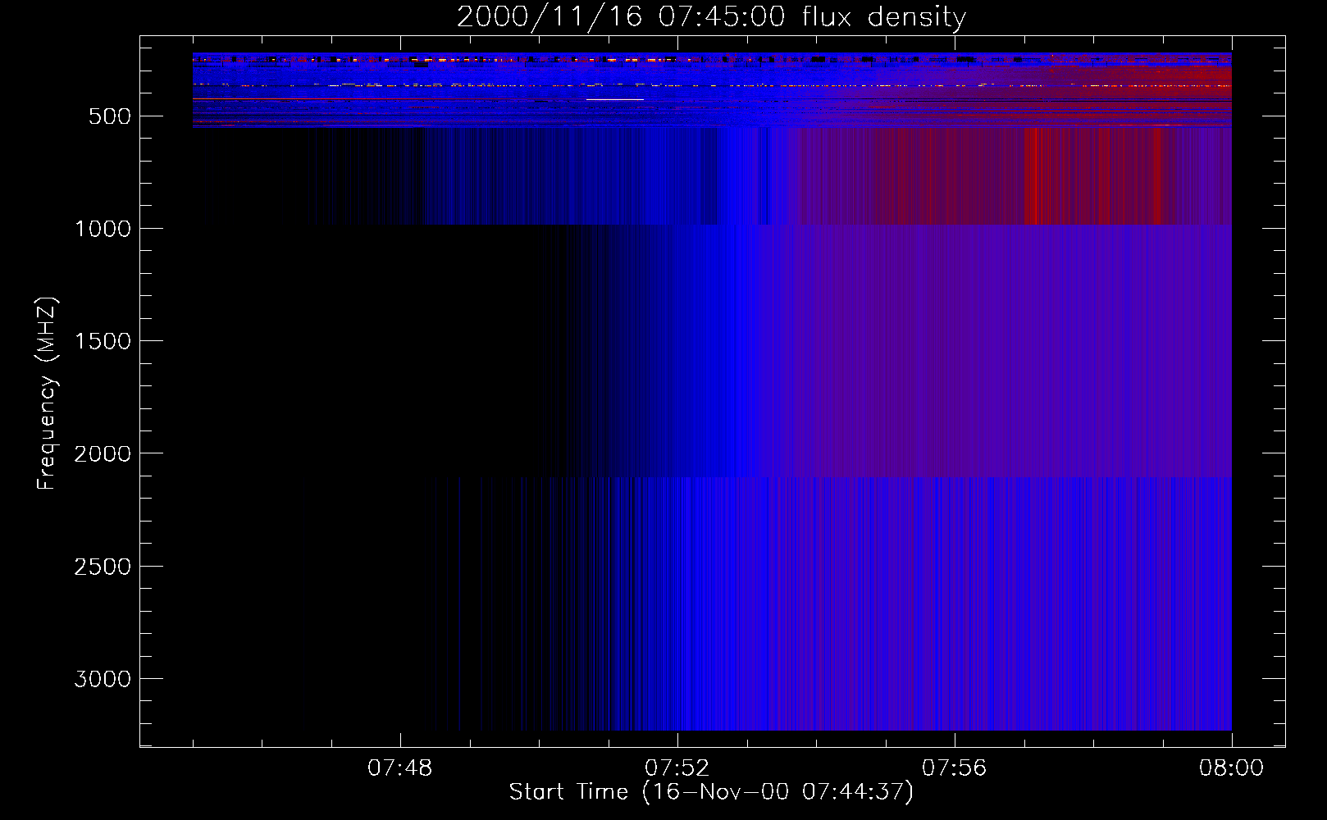Click the 07:52 time tick label
This screenshot has width=1327, height=820.
tap(677, 768)
